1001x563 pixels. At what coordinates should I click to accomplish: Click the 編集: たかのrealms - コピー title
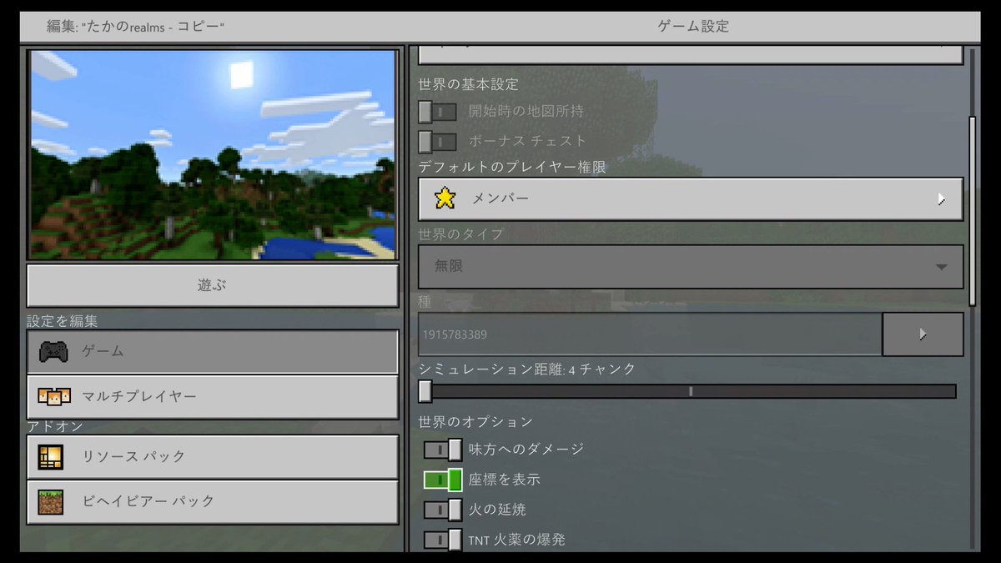click(x=135, y=26)
